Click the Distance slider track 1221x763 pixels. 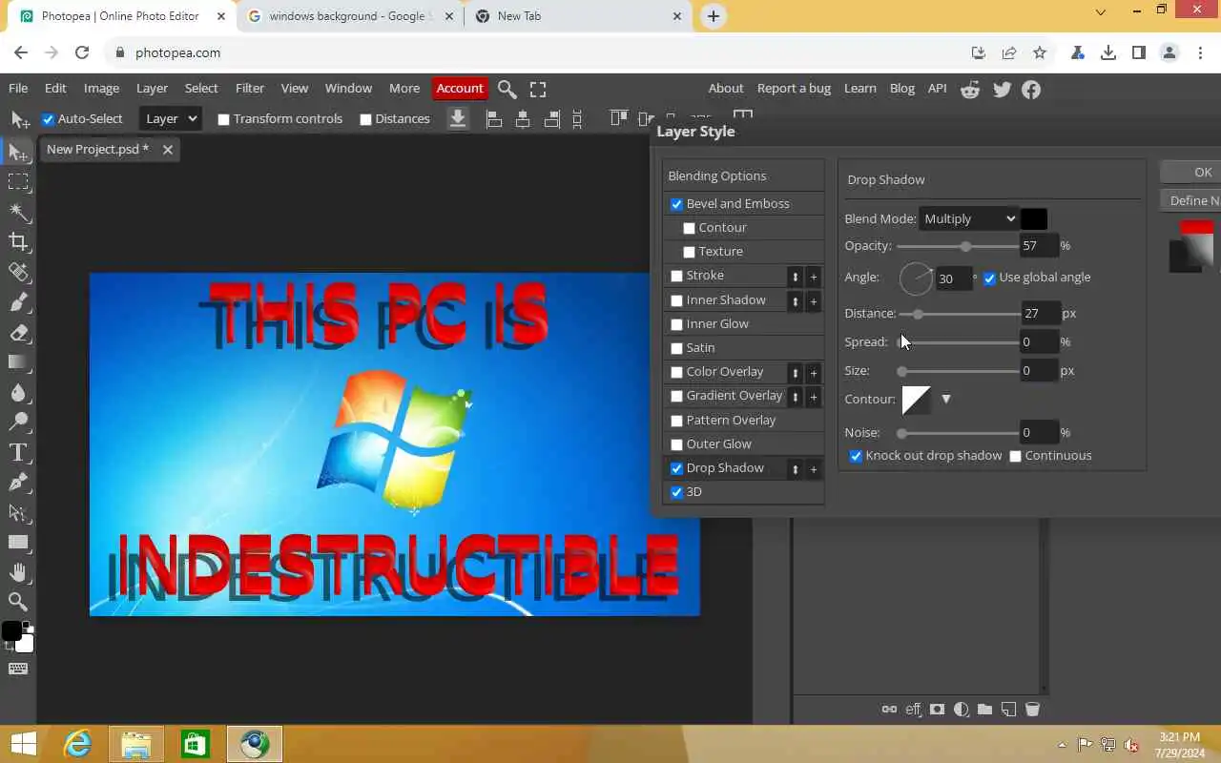[960, 314]
